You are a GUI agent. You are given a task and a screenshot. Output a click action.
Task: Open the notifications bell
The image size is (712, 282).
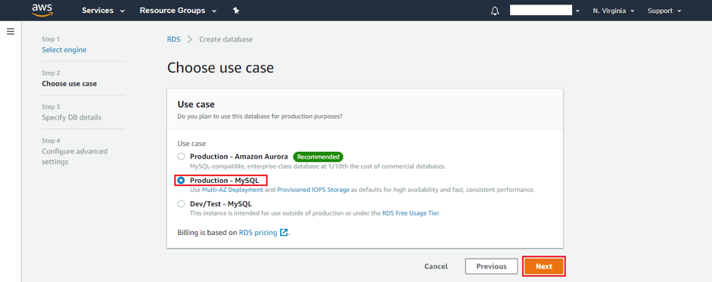point(495,11)
